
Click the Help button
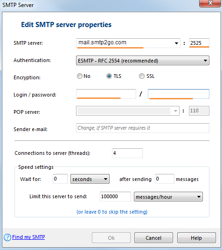(x=196, y=238)
